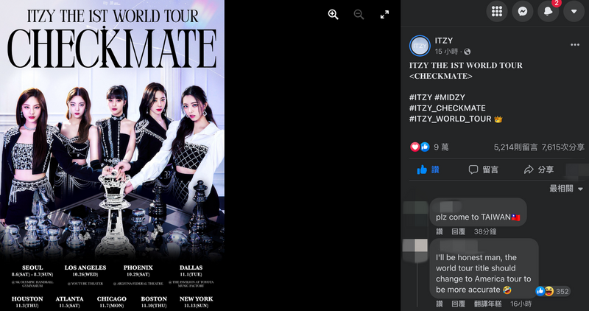Viewport: 589px width, 311px height.
Task: Share the post with 分享 button
Action: [539, 170]
